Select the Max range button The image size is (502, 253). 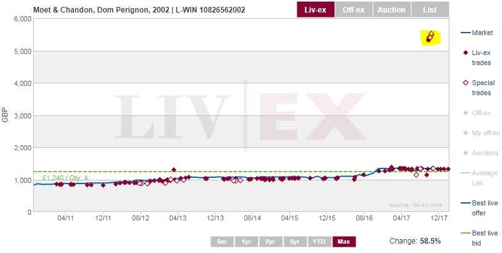[x=344, y=242]
